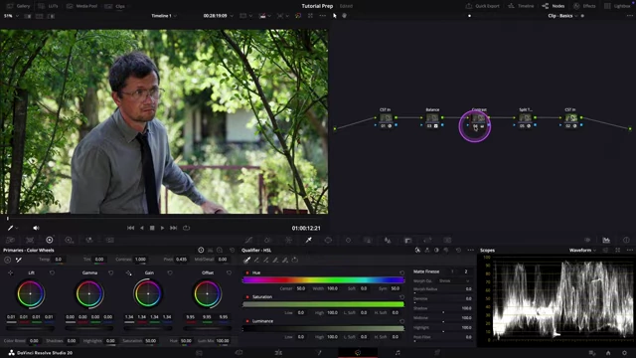Select the hand pan tool in node editor

point(345,16)
